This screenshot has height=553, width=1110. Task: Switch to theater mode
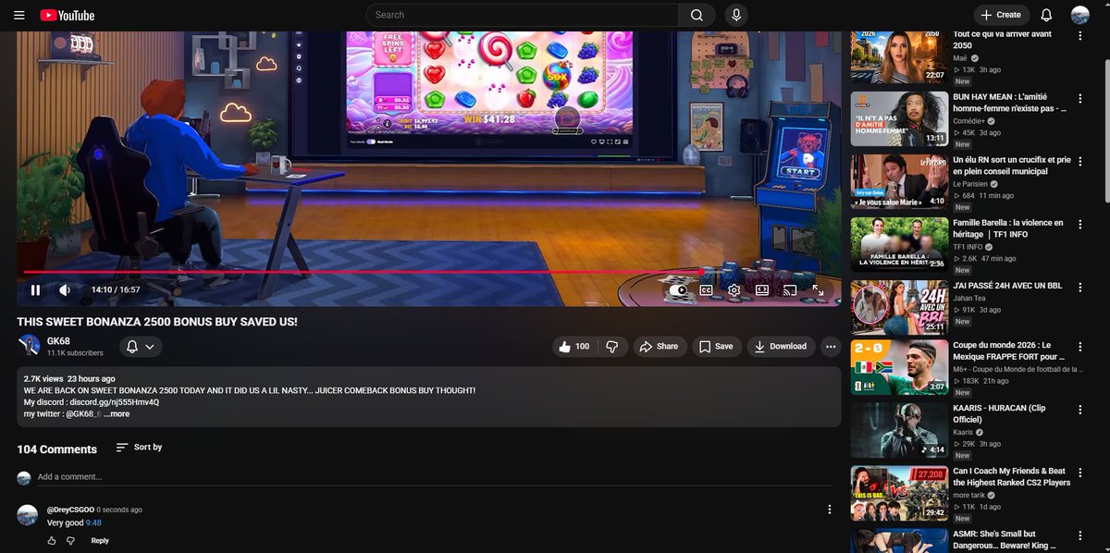(x=761, y=289)
